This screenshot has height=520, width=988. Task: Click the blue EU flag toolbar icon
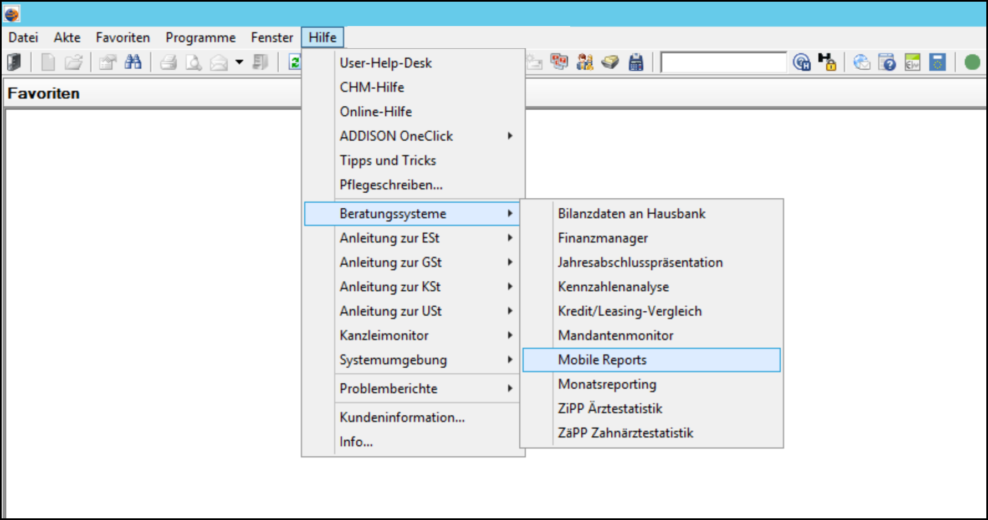click(938, 62)
